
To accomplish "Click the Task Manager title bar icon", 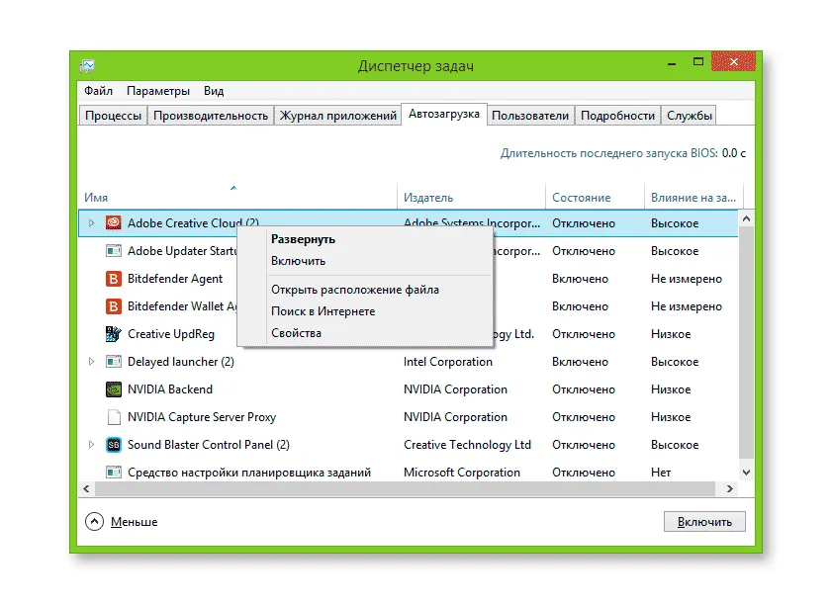I will click(x=87, y=66).
